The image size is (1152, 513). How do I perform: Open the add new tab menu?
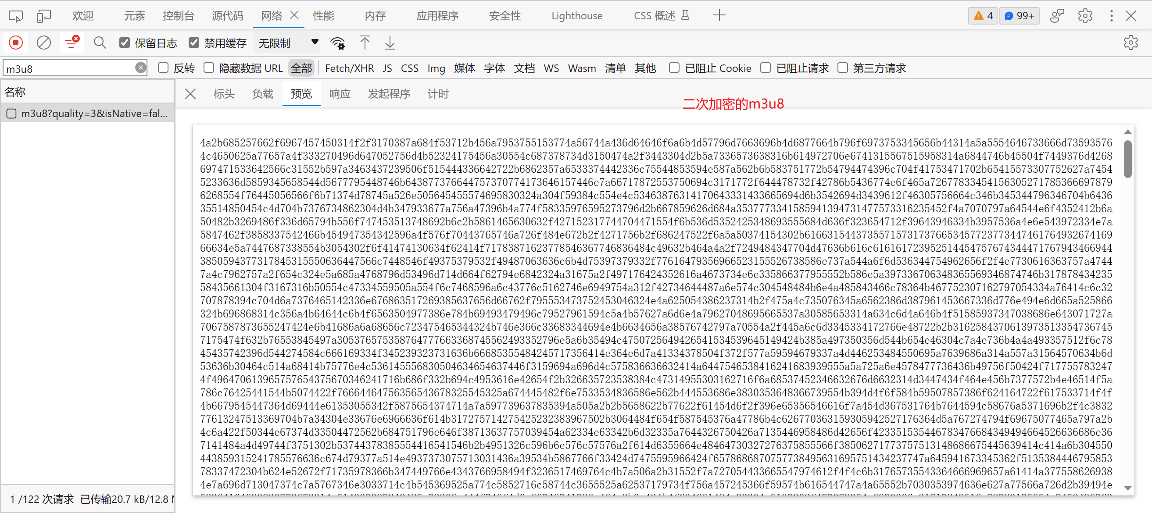(x=719, y=15)
